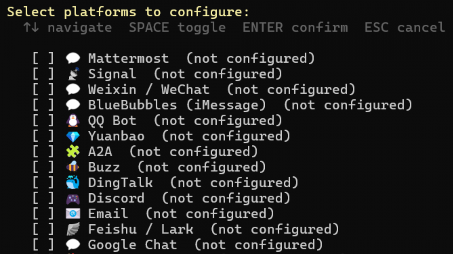Click the A2A green puzzle piece icon

[73, 152]
